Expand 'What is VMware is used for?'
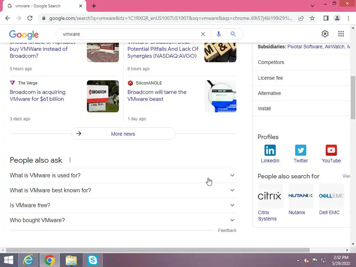This screenshot has height=267, width=356. pyautogui.click(x=123, y=175)
